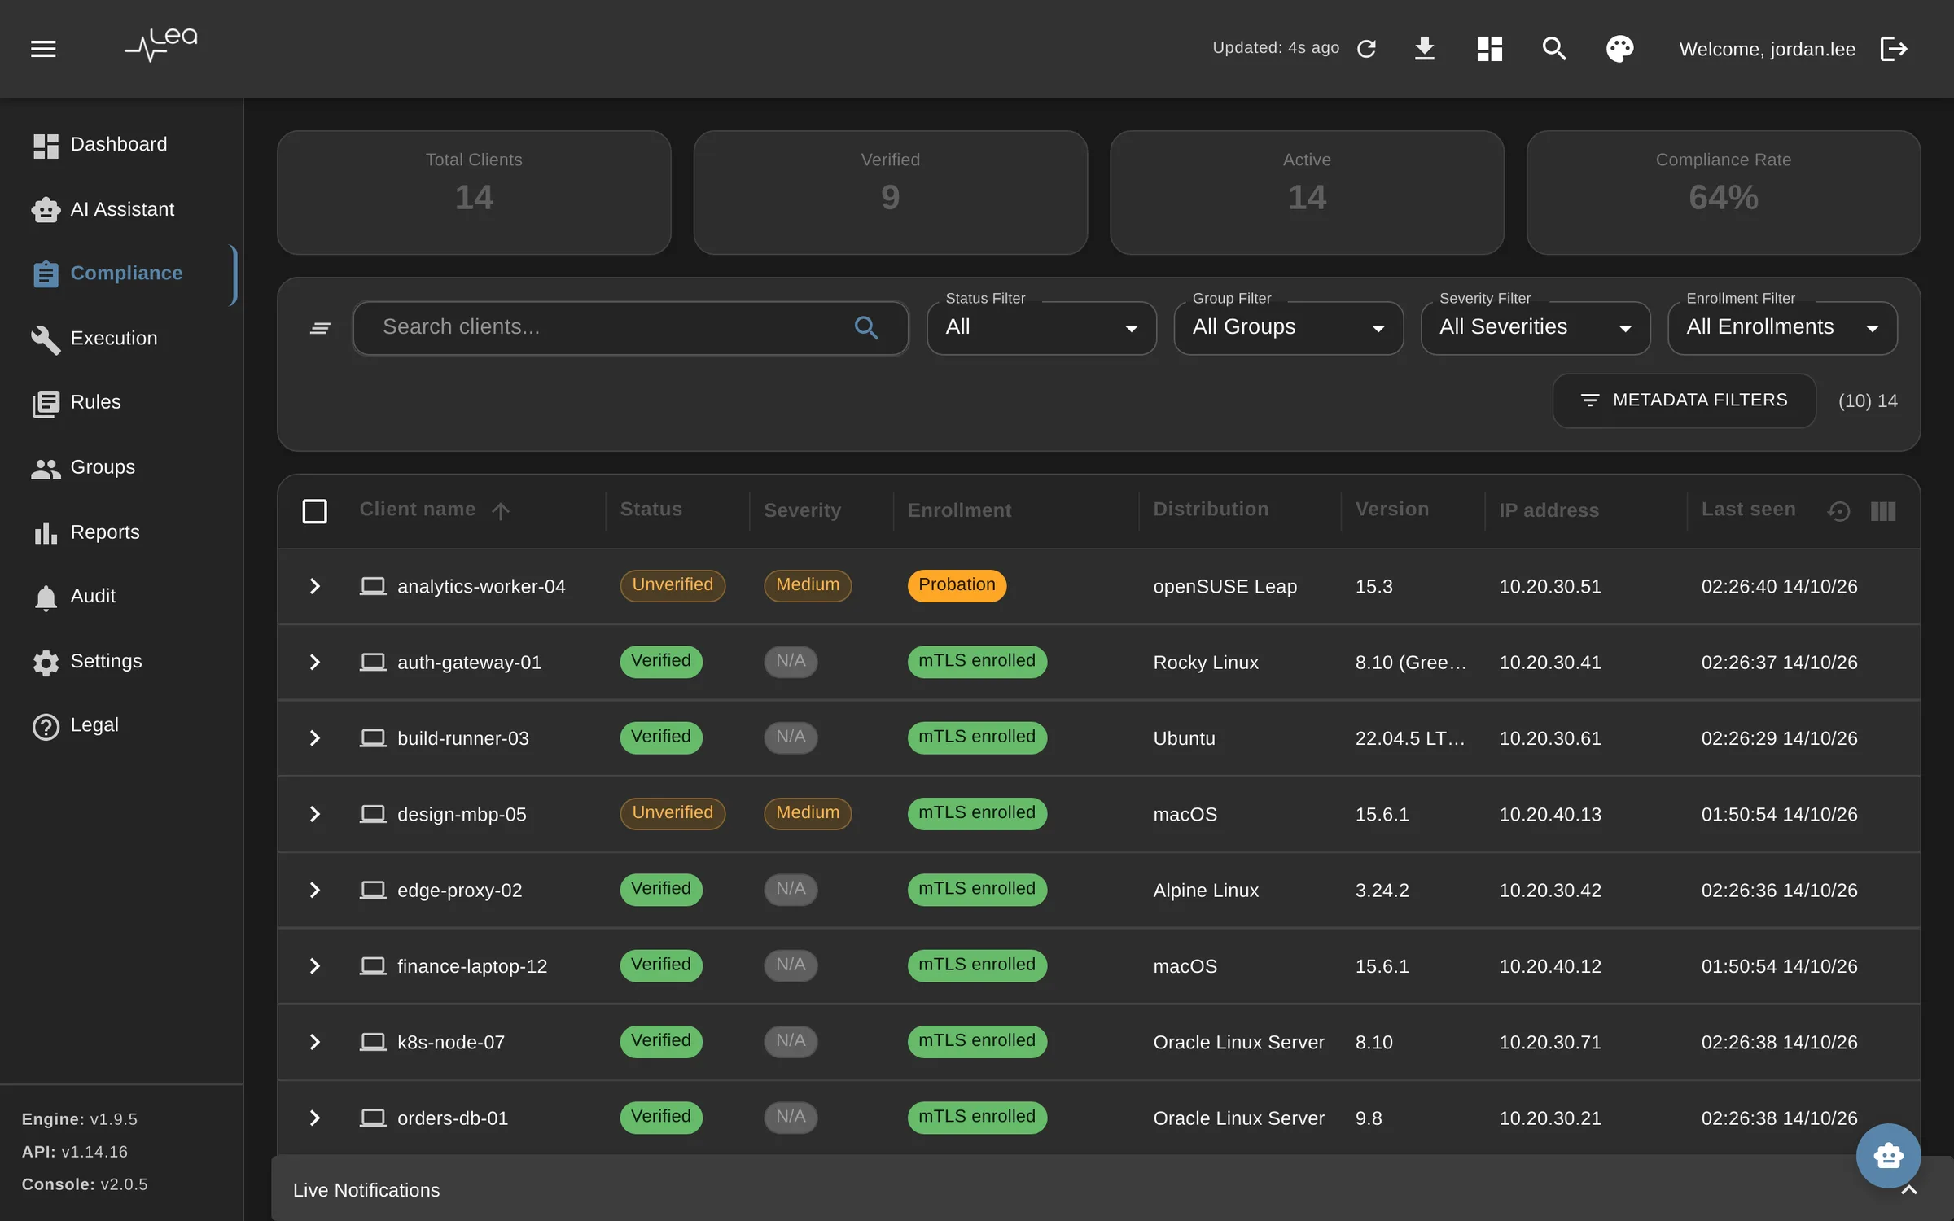Click the laptop icon for analytics-worker-04

point(373,586)
